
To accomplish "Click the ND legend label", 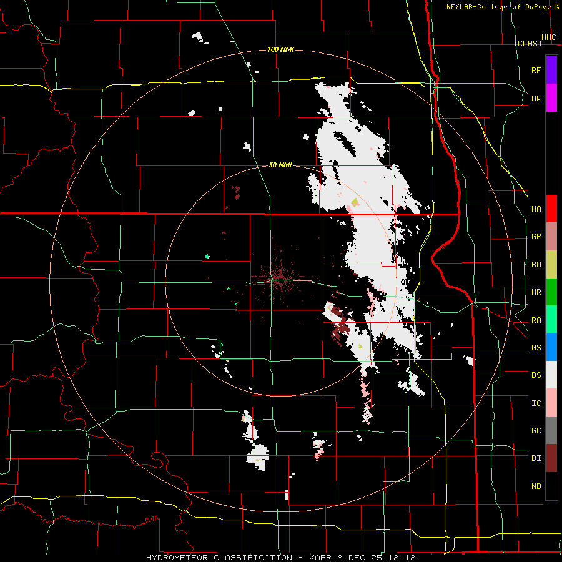I will point(536,486).
